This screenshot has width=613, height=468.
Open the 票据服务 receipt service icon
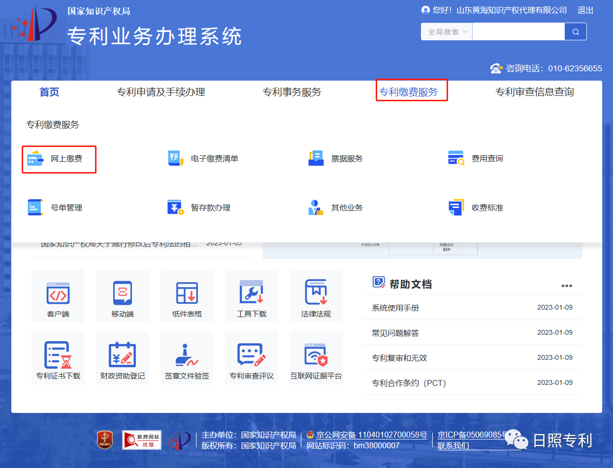pyautogui.click(x=316, y=158)
